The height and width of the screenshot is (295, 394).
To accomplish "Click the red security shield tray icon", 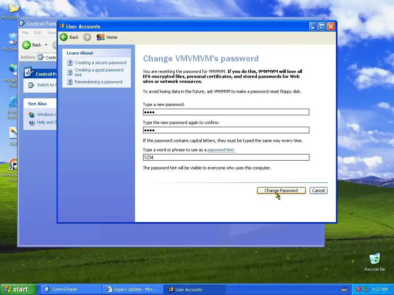I will [x=358, y=289].
